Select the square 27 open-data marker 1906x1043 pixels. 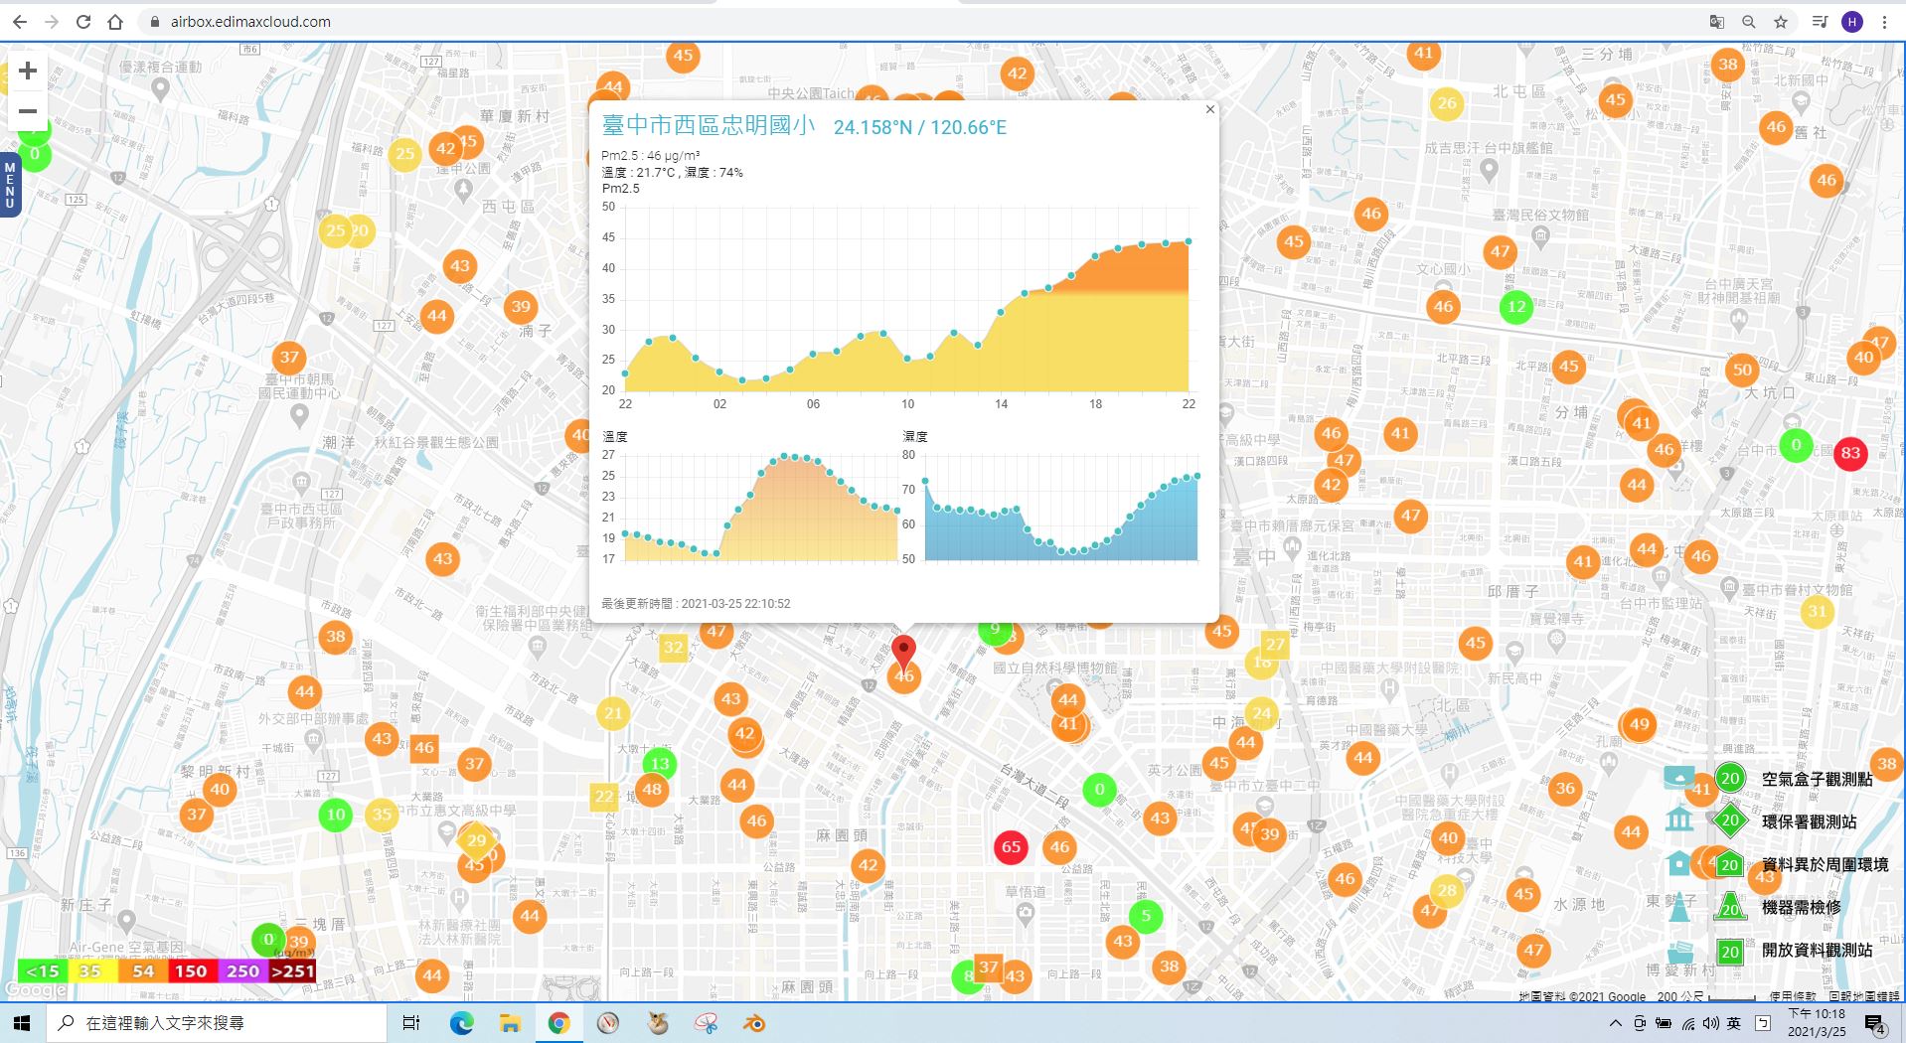coord(1275,645)
